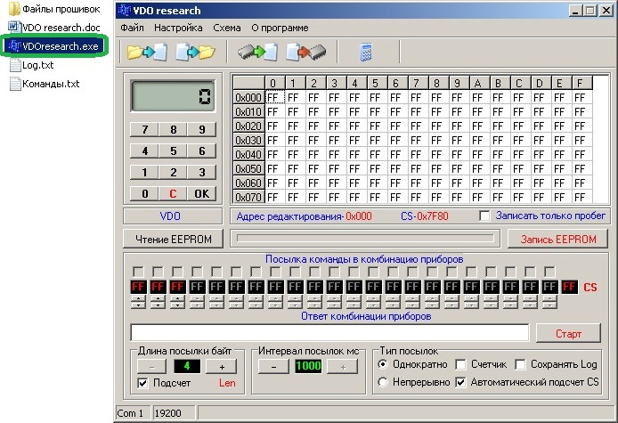This screenshot has width=618, height=423.
Task: Click the Старт button
Action: click(x=568, y=334)
